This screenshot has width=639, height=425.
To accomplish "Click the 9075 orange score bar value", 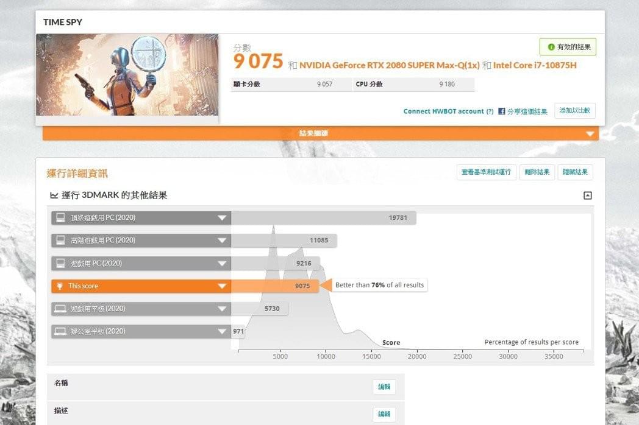I will click(x=302, y=286).
